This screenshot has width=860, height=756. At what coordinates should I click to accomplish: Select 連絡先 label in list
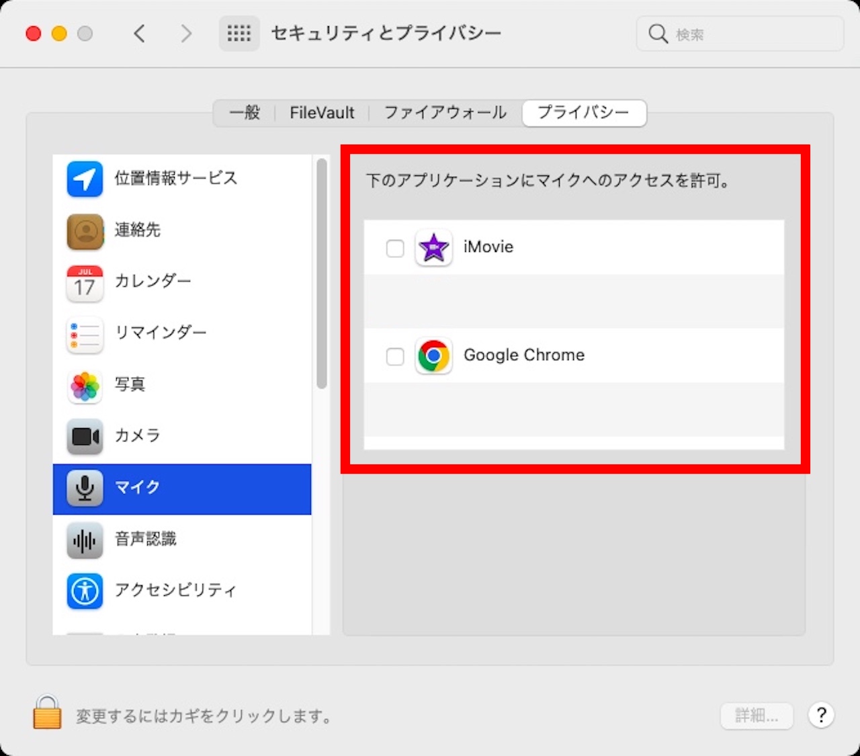coord(138,230)
